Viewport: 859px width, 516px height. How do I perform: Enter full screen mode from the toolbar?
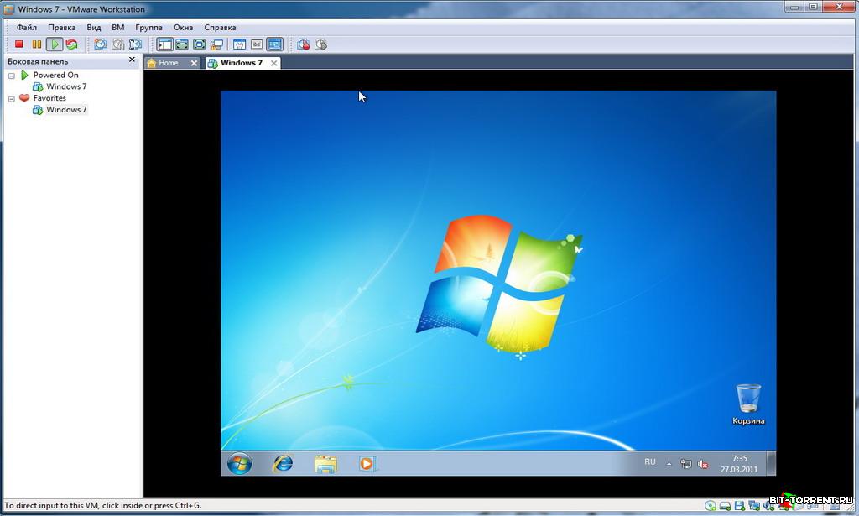(200, 44)
